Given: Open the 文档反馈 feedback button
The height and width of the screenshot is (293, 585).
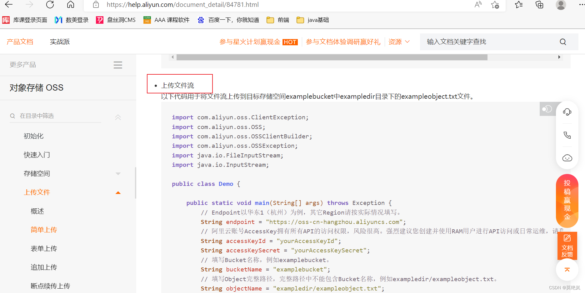Looking at the screenshot, I should pyautogui.click(x=567, y=246).
